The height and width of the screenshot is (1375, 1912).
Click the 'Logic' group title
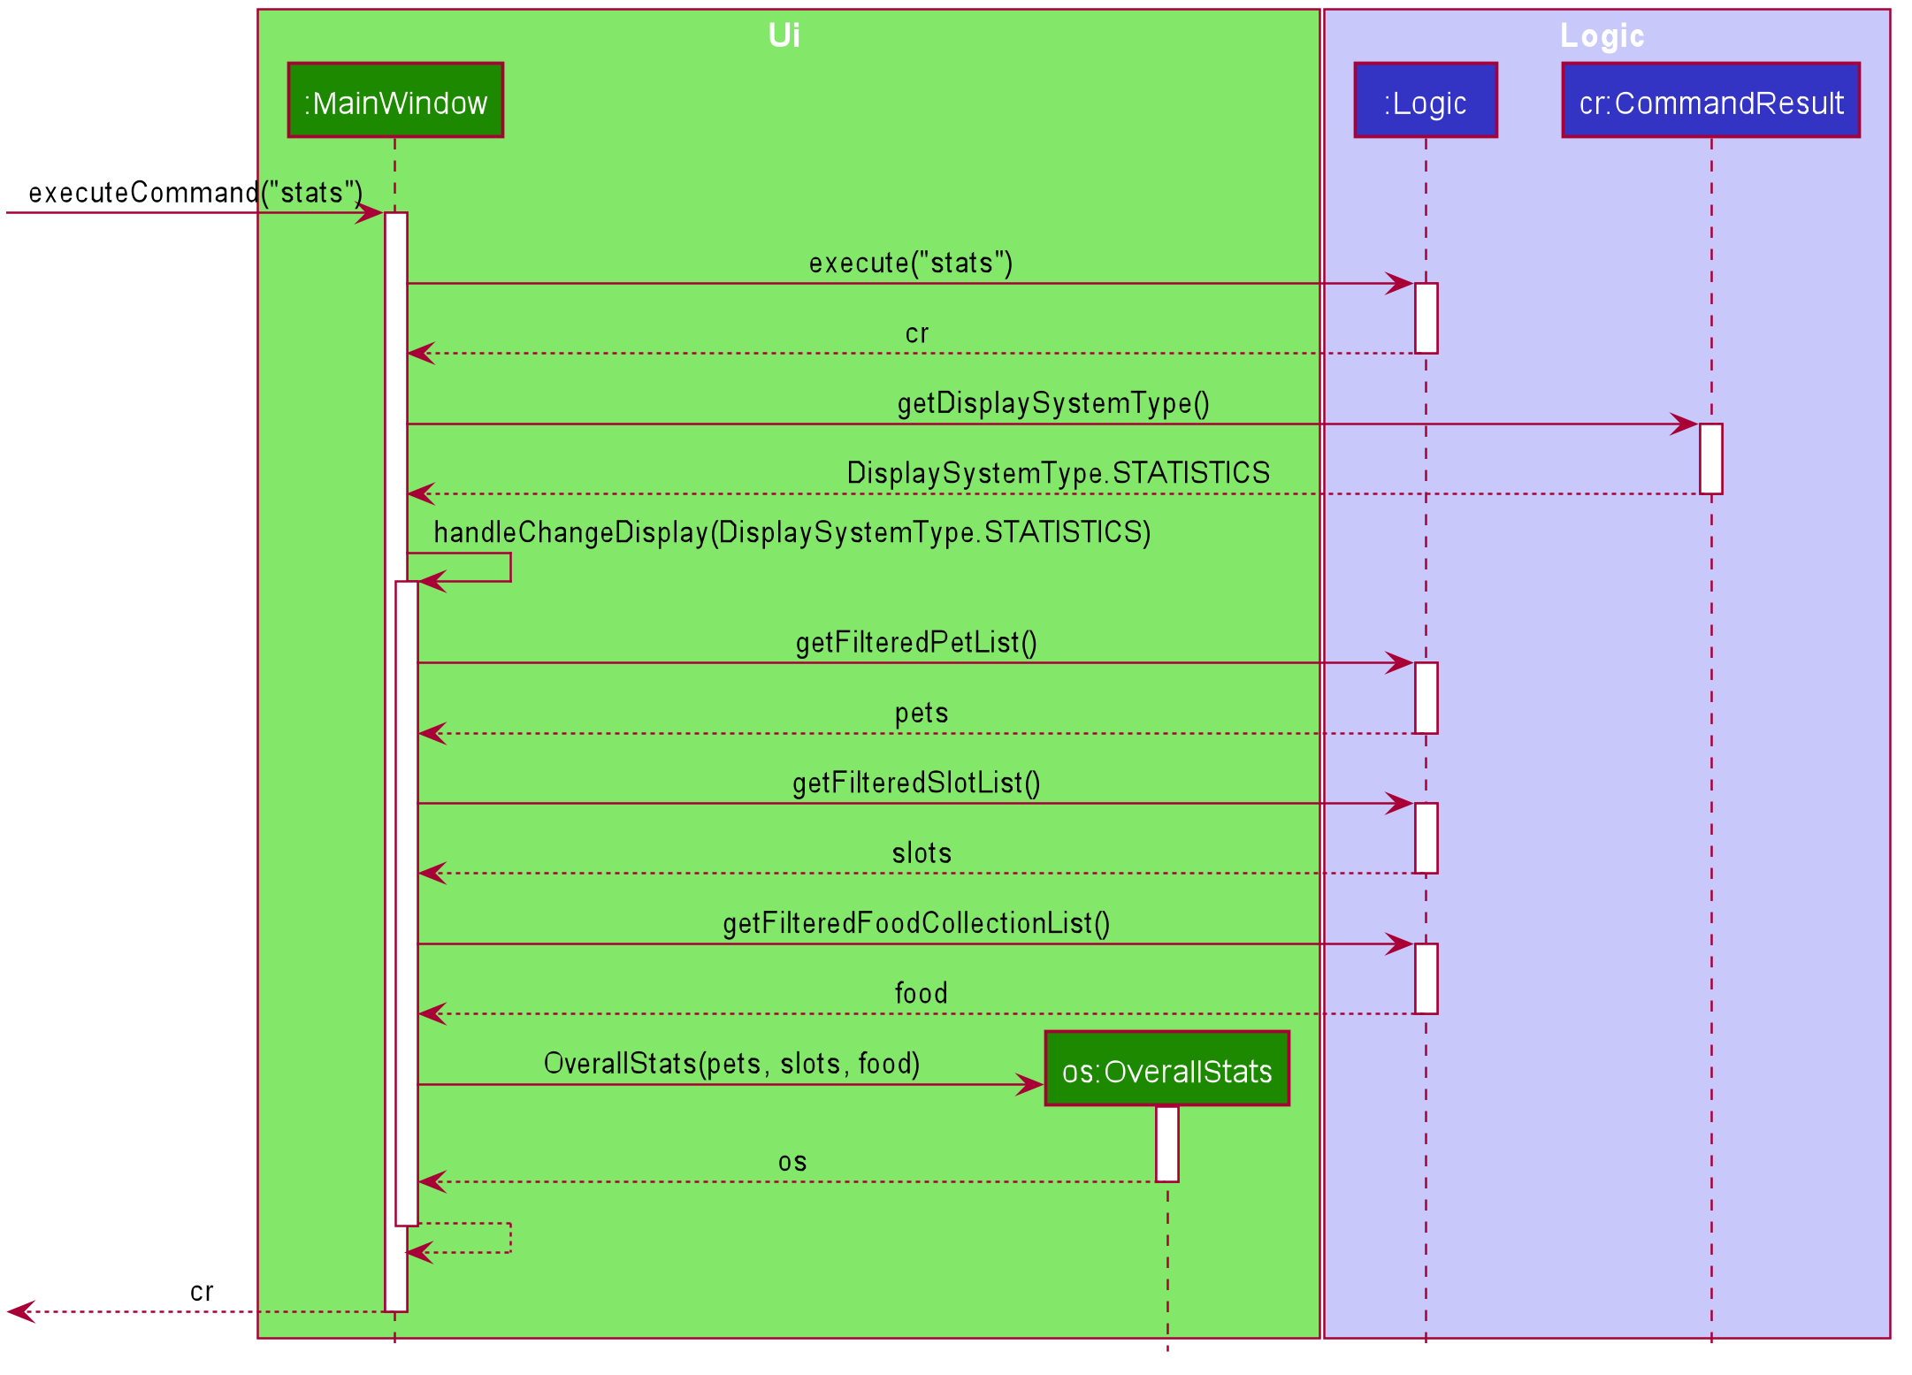(1602, 35)
